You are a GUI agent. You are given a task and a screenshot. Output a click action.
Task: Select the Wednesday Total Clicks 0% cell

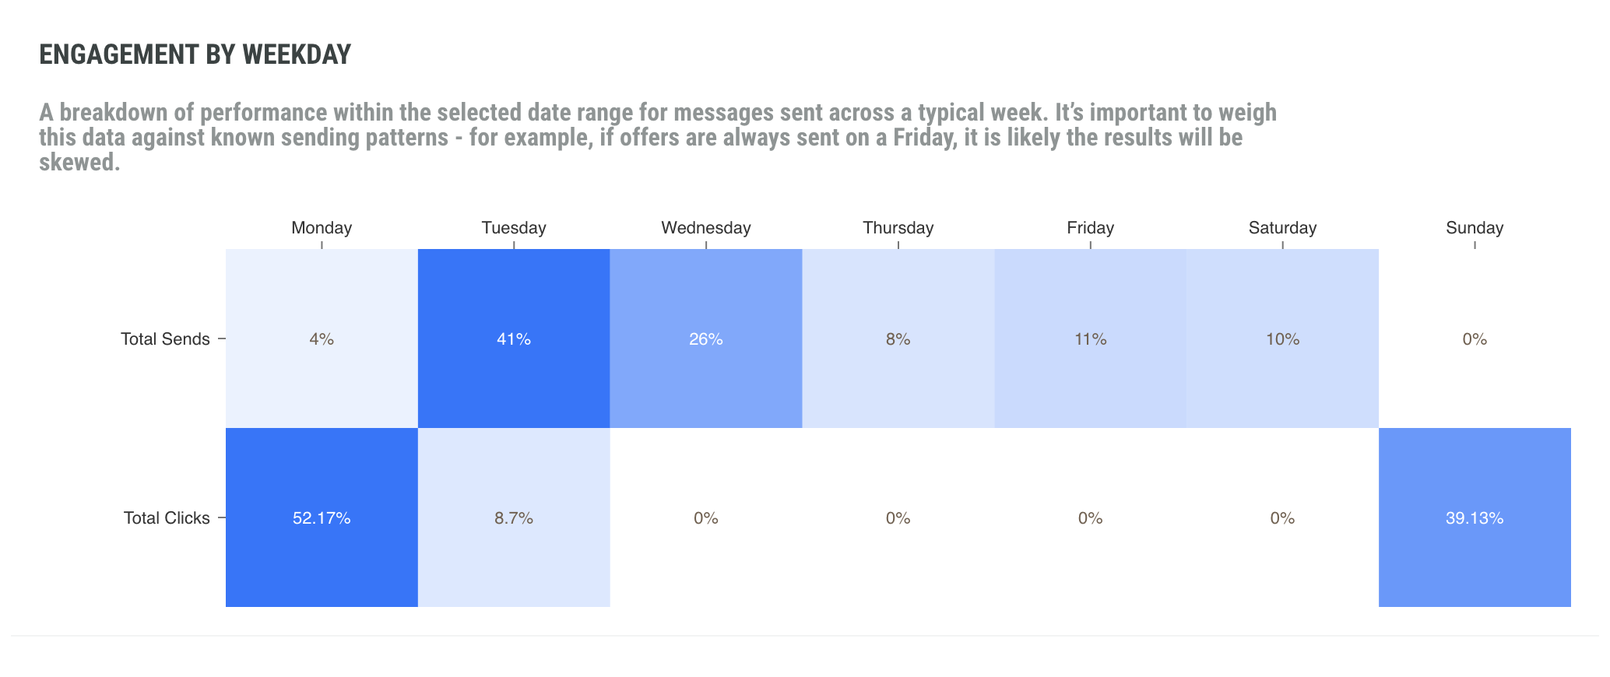click(706, 517)
